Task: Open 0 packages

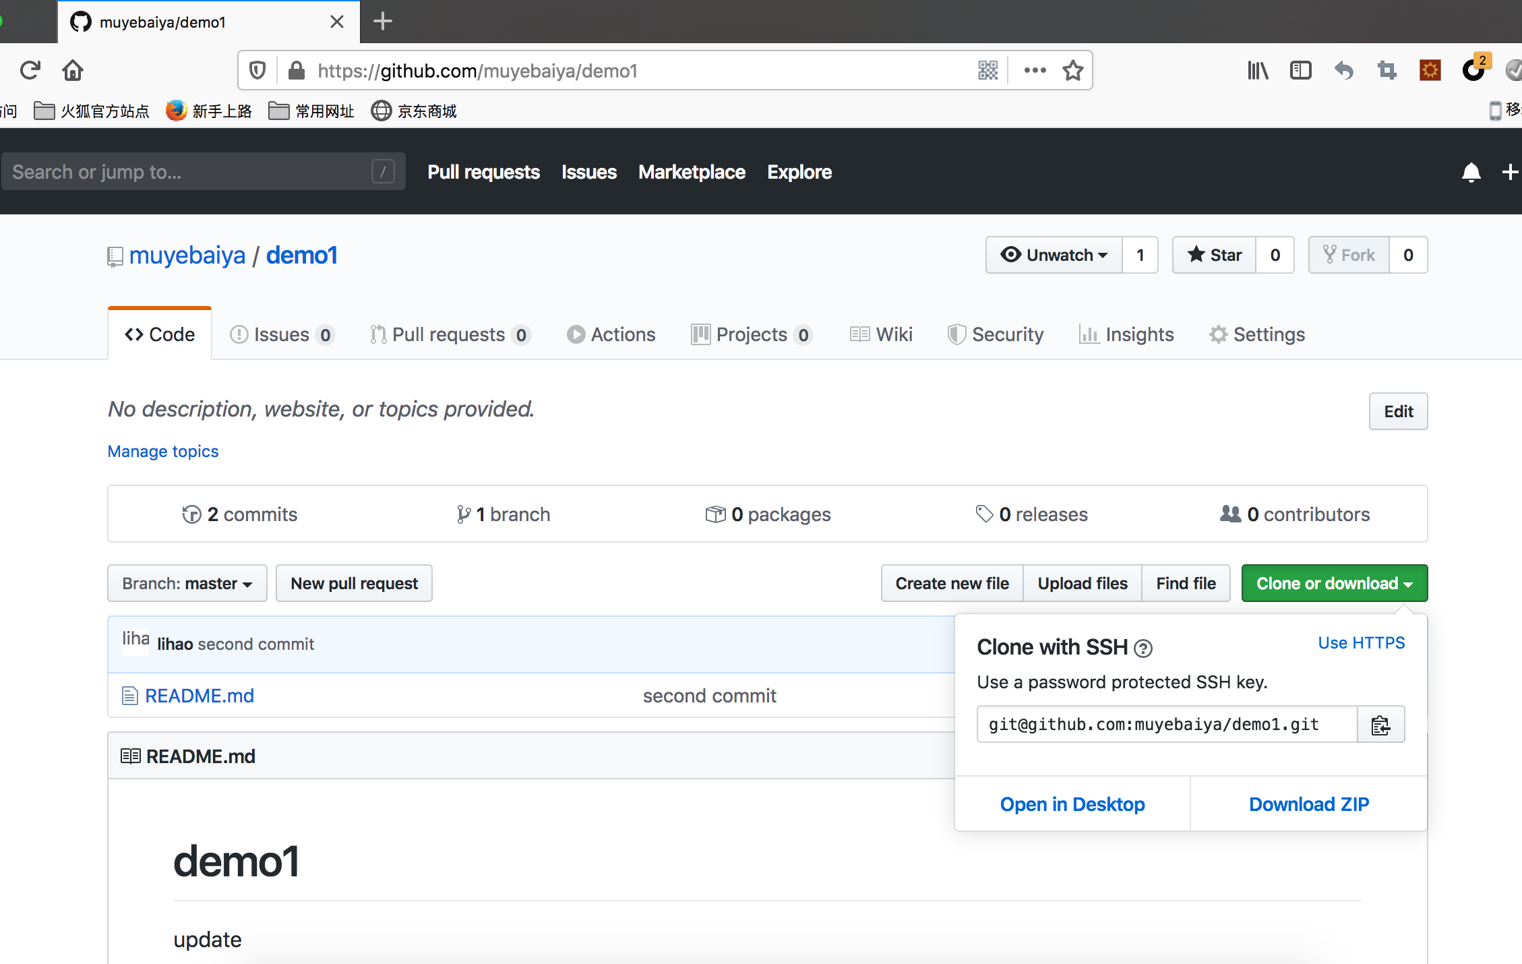Action: click(x=768, y=514)
